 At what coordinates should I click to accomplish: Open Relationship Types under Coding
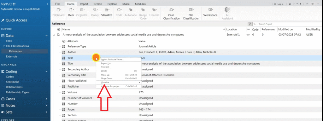click(18, 92)
